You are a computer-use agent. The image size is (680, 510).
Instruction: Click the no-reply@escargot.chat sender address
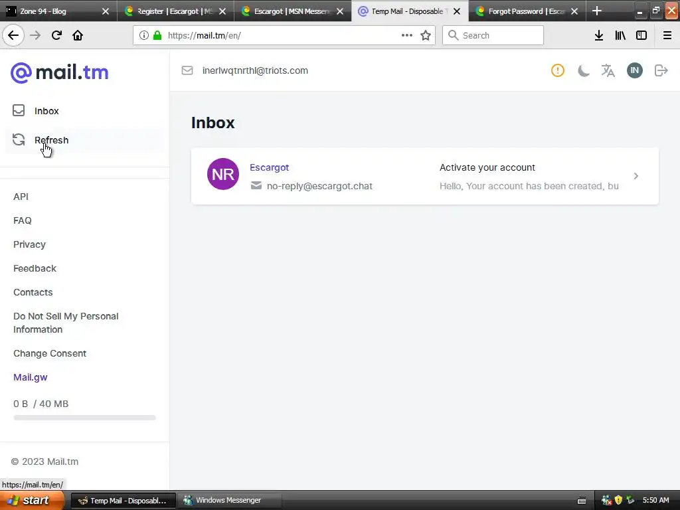pos(319,186)
